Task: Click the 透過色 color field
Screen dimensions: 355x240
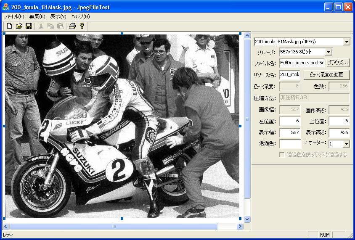Action: (x=290, y=144)
